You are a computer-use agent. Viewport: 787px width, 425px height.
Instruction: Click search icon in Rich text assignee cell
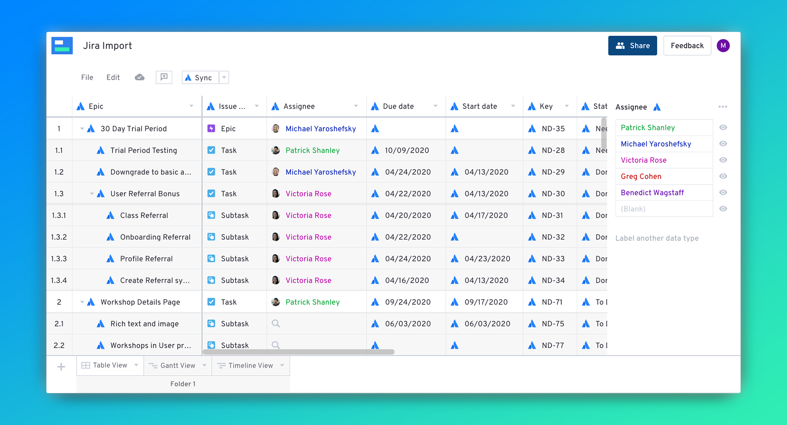(x=276, y=324)
